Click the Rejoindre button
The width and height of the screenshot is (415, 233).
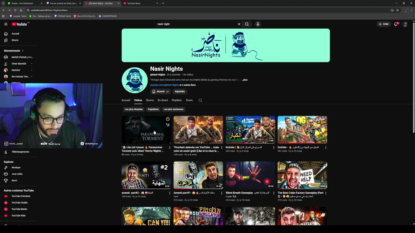tap(180, 92)
